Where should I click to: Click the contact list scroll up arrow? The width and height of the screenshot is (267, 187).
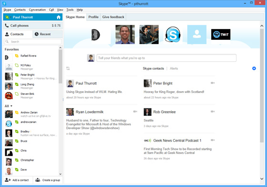pyautogui.click(x=61, y=48)
